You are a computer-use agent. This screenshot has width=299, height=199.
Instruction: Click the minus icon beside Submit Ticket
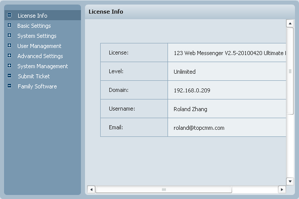coord(9,76)
